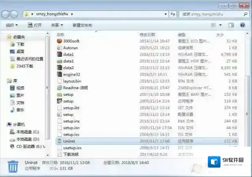Click the Uninst application icon
The image size is (252, 177).
(60, 141)
